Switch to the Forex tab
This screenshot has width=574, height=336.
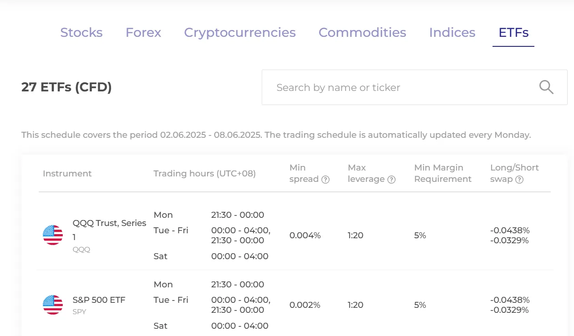[143, 33]
